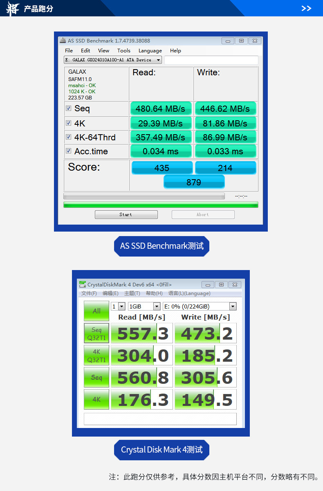Close the CrystalDiskMark window
The height and width of the screenshot is (491, 323).
[235, 284]
